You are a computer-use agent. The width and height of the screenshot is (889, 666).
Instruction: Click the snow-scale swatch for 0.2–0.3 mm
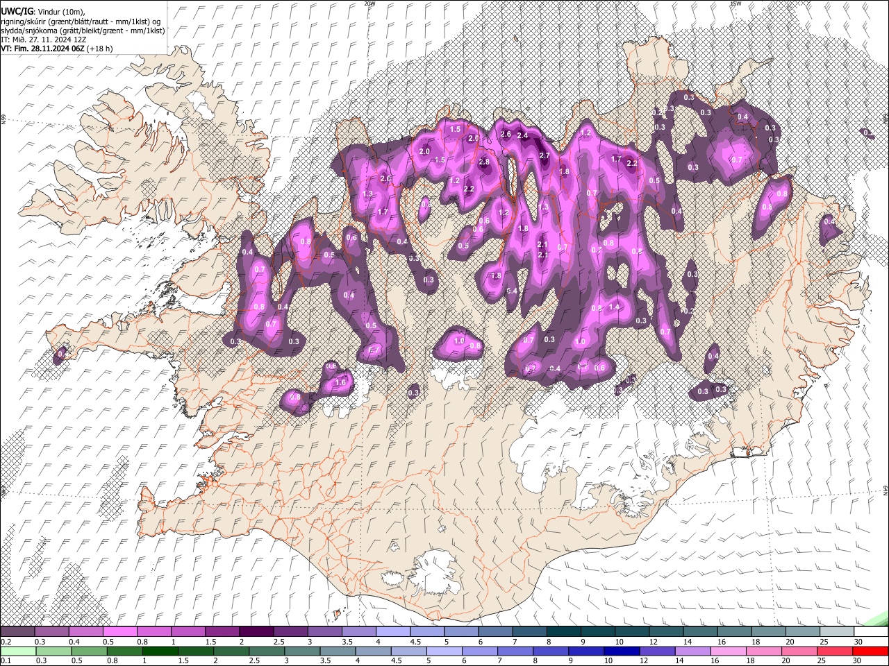[17, 632]
